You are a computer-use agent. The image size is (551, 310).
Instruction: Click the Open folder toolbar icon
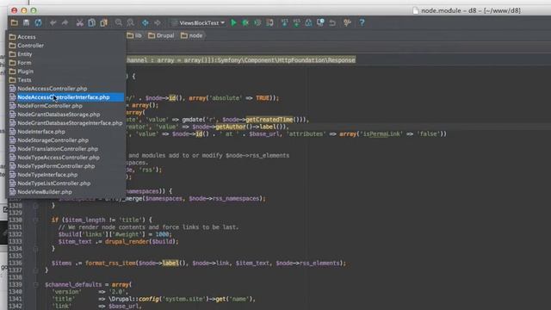14,23
